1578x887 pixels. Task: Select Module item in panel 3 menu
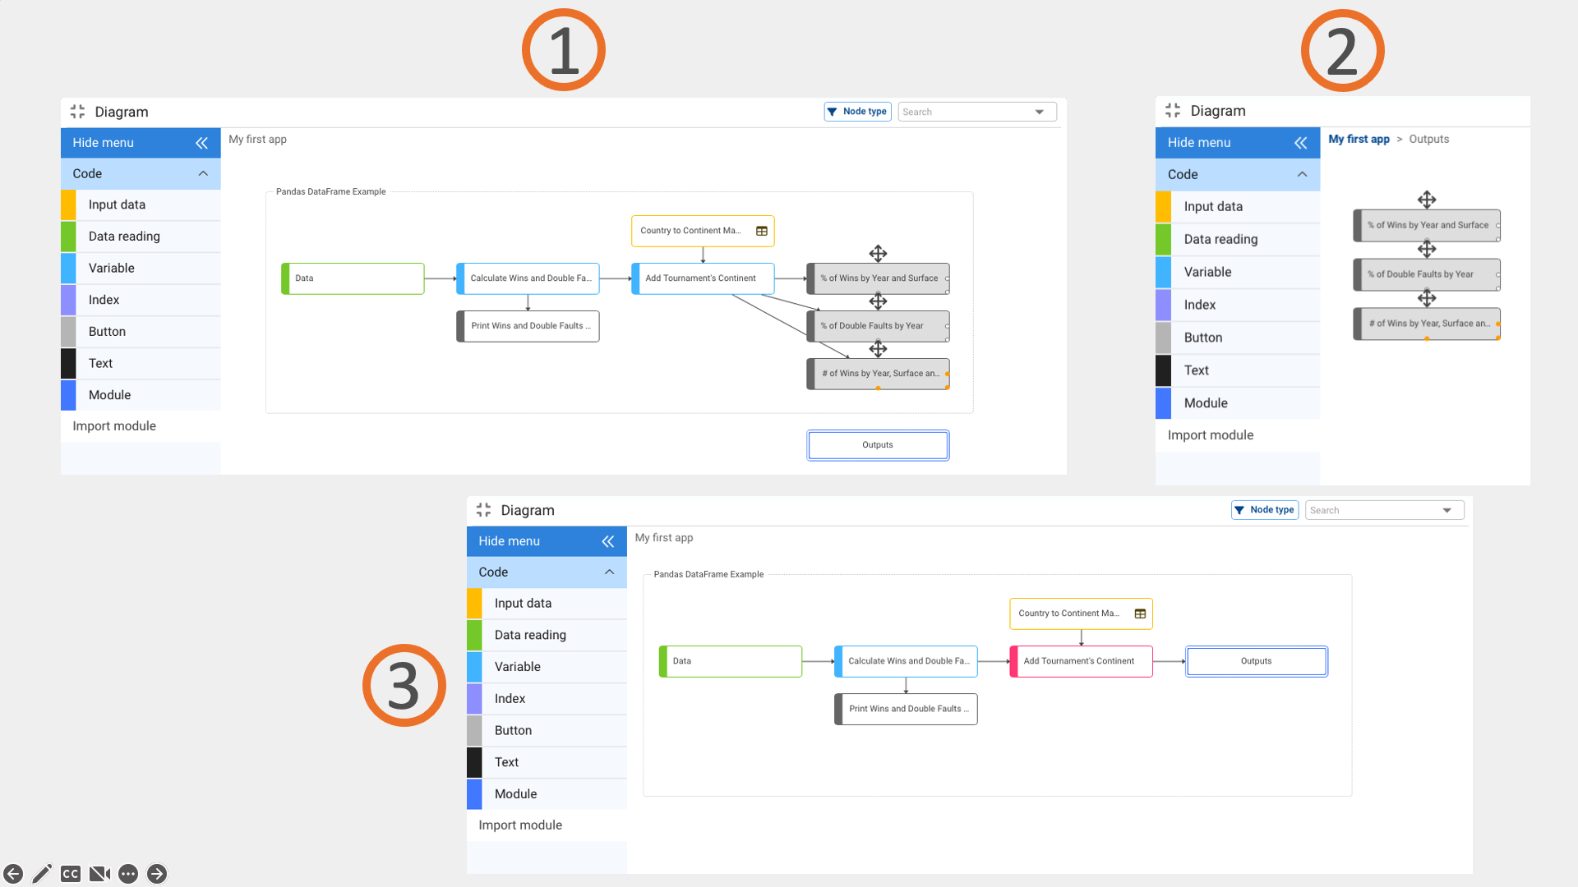pos(515,793)
